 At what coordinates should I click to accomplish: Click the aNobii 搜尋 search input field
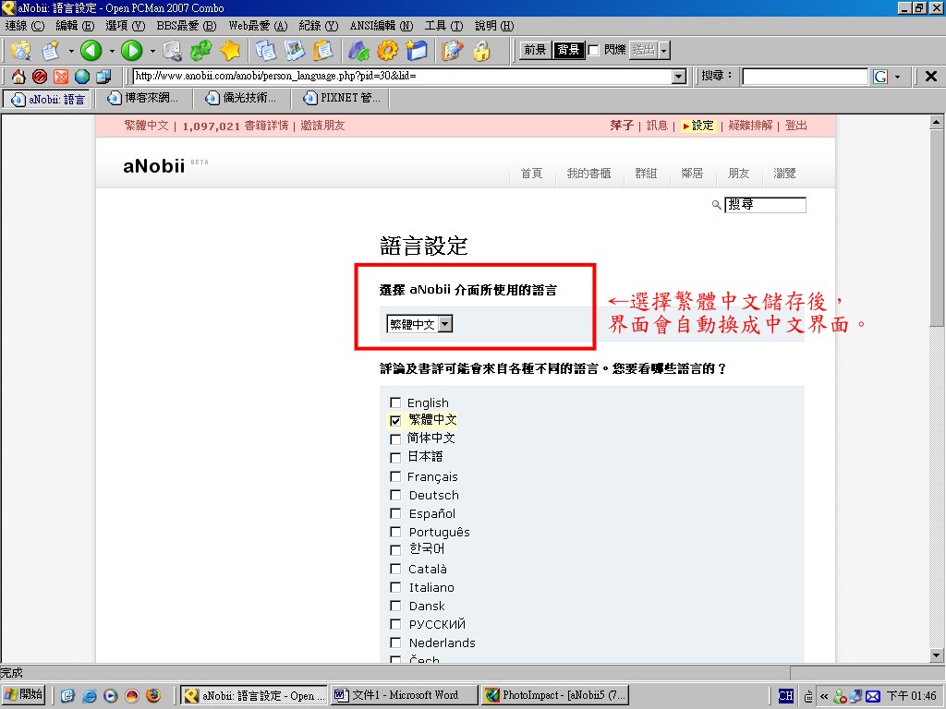click(x=765, y=205)
